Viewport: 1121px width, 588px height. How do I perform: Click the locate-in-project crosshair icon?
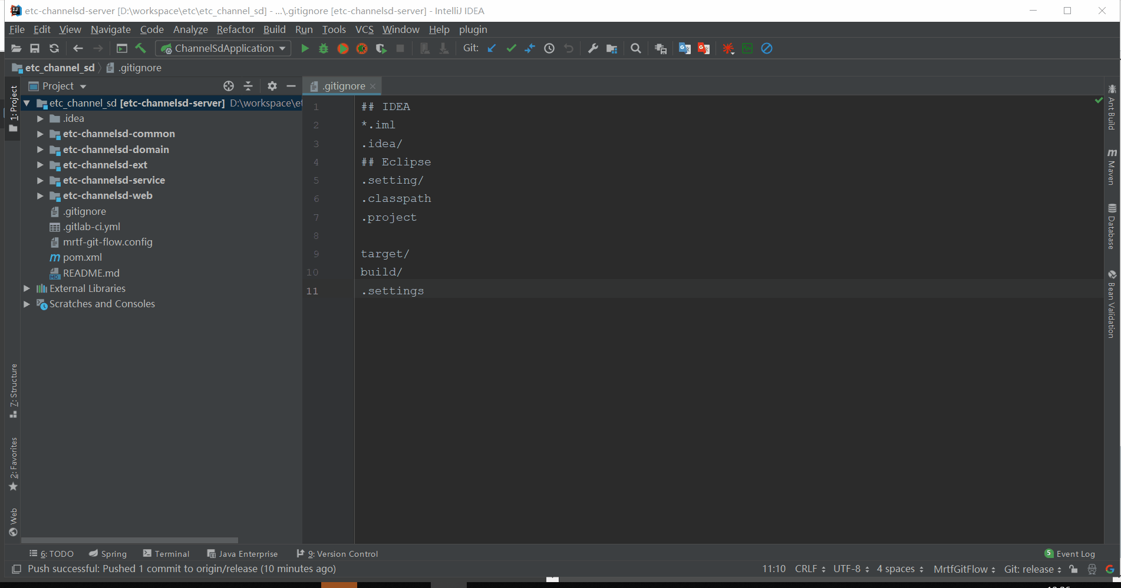(x=229, y=86)
